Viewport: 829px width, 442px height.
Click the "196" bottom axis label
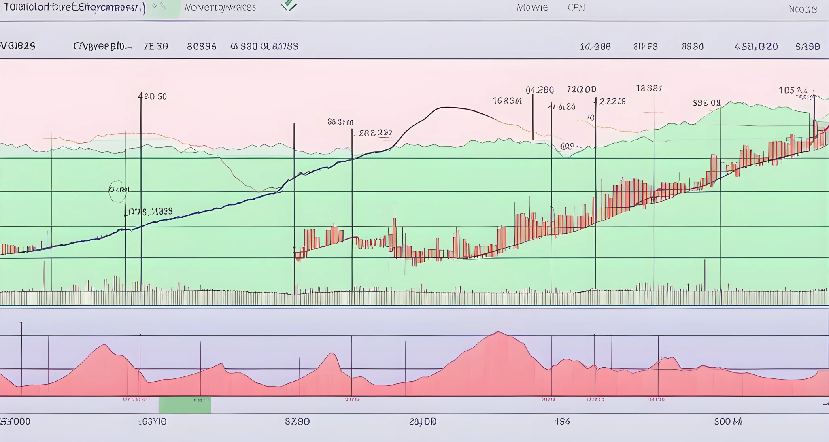(562, 421)
